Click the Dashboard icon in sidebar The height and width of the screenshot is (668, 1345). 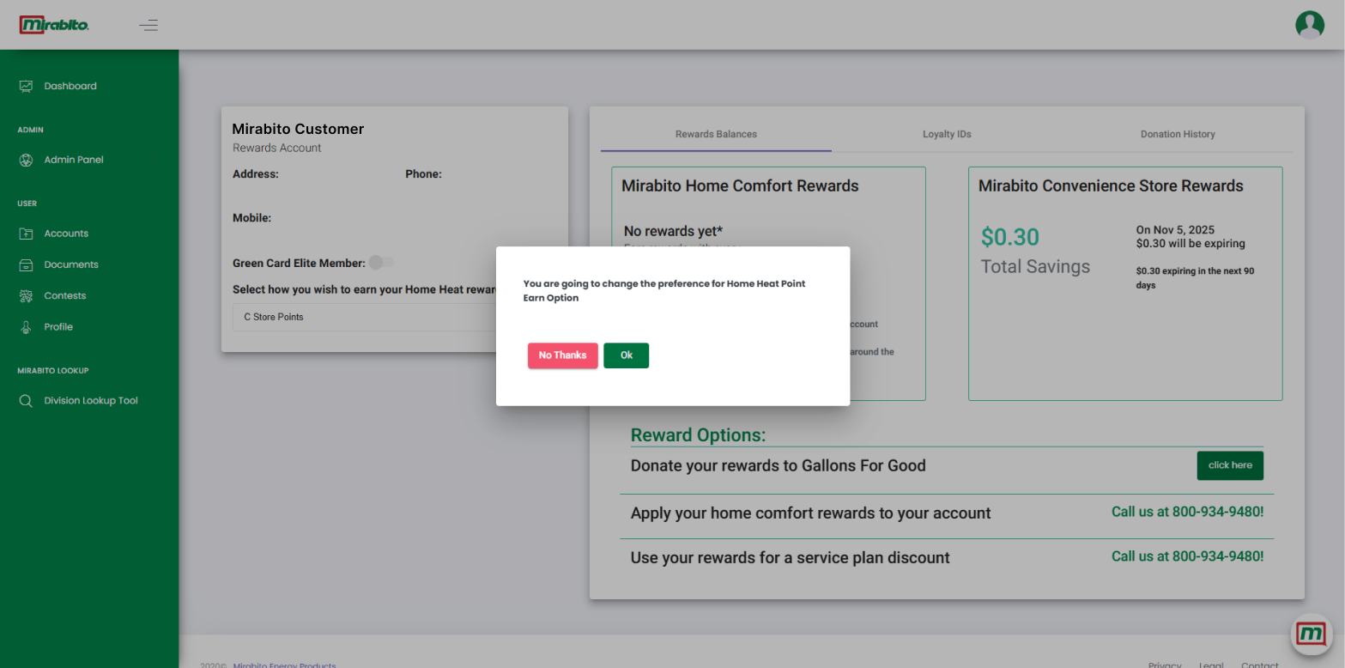coord(26,86)
